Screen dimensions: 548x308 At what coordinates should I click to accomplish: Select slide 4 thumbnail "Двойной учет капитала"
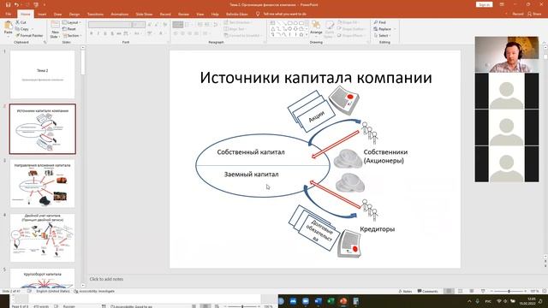pyautogui.click(x=42, y=238)
